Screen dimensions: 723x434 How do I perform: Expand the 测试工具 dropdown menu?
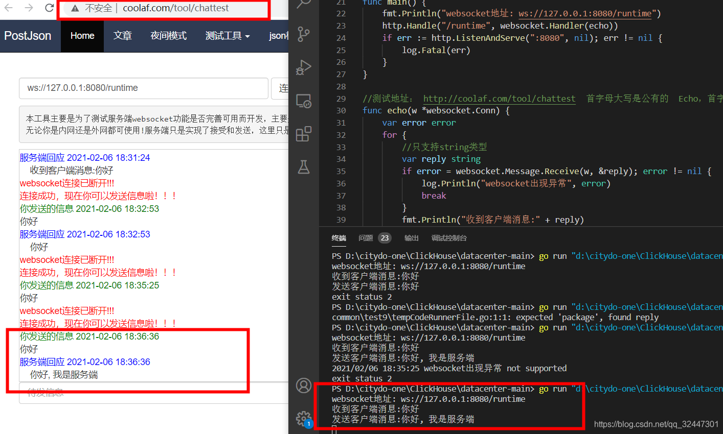coord(228,36)
